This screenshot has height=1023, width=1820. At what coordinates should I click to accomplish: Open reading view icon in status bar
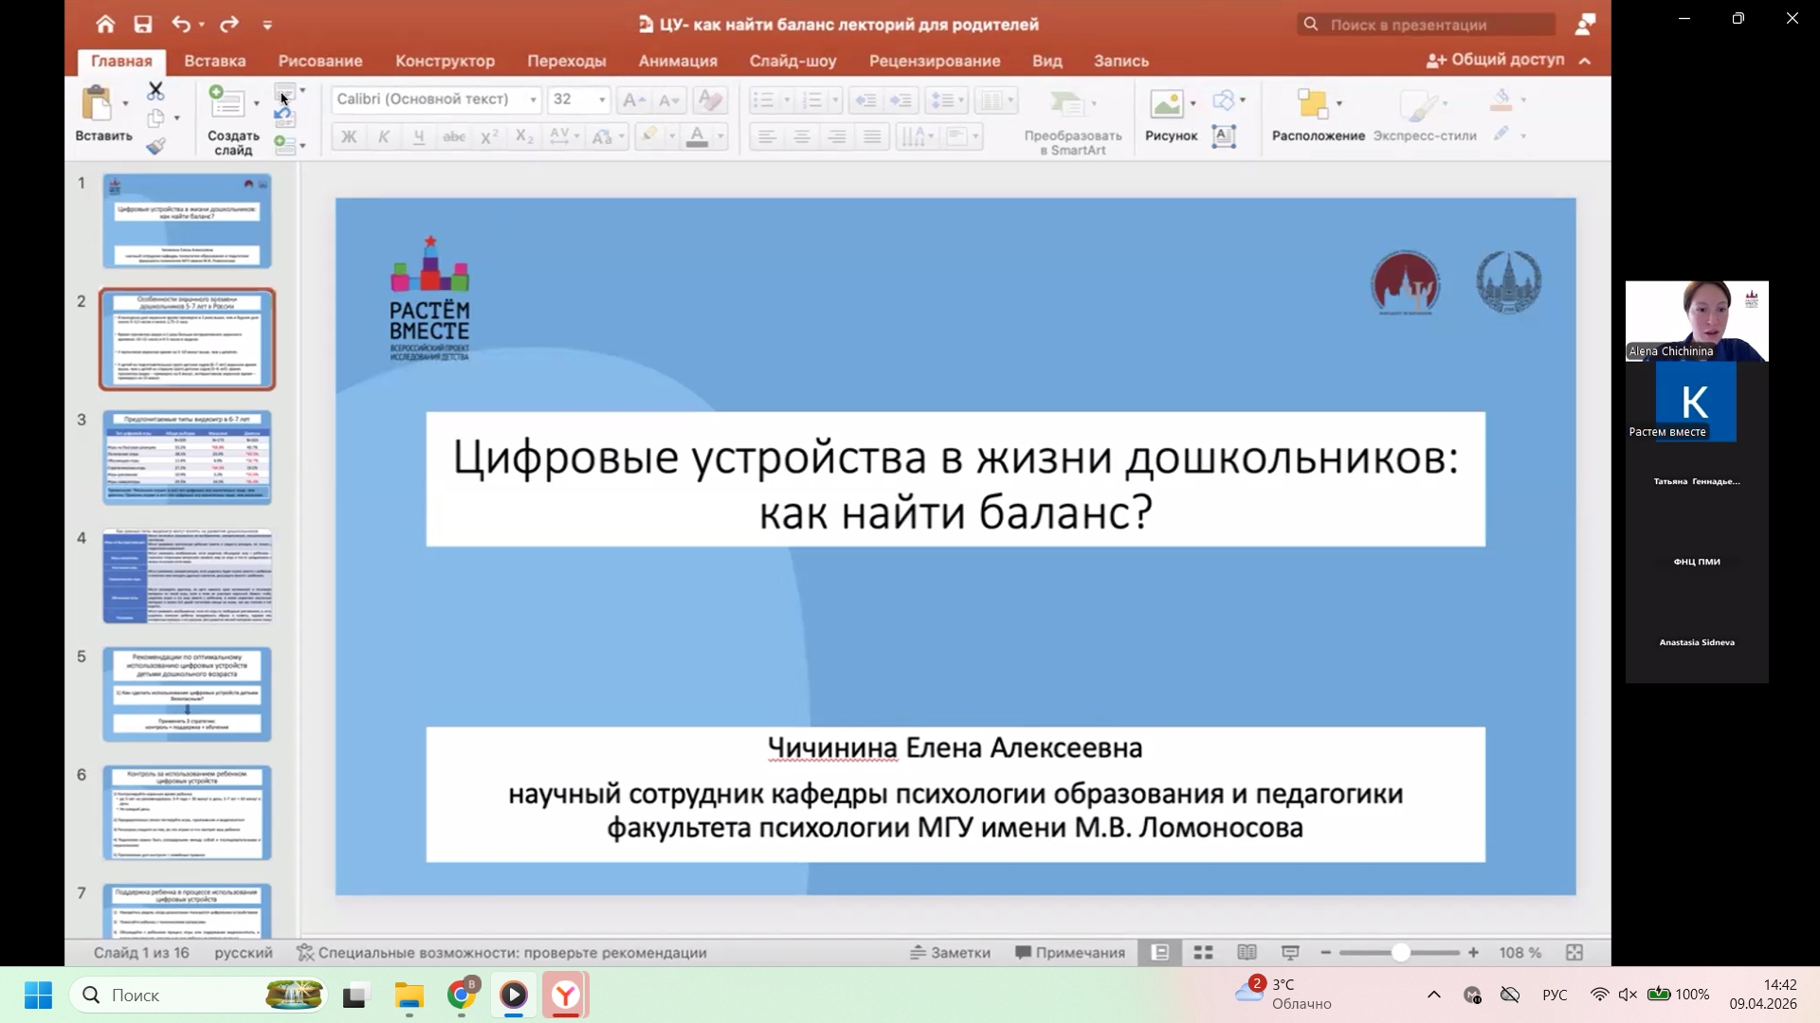tap(1247, 953)
